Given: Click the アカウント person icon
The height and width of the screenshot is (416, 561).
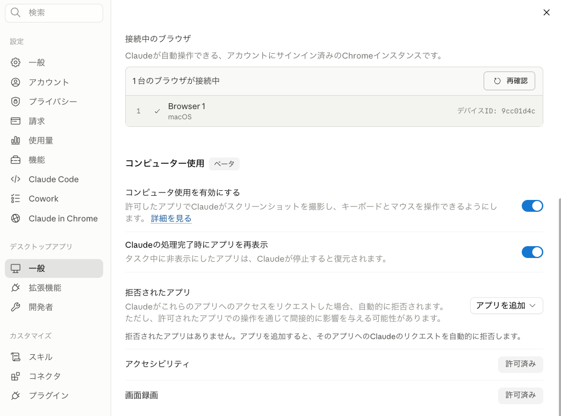Looking at the screenshot, I should (16, 82).
